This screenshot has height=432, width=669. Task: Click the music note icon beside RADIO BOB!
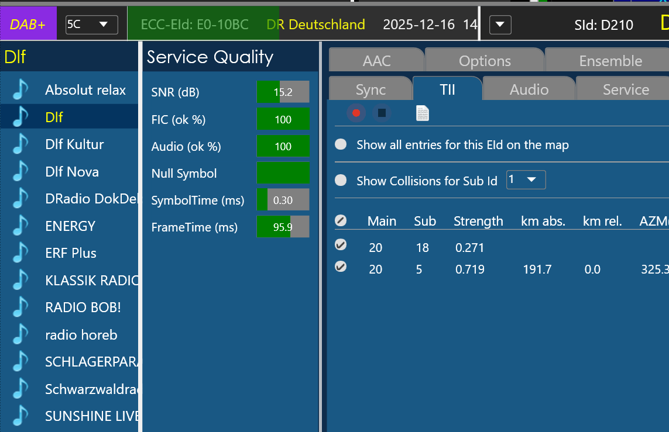pos(20,307)
